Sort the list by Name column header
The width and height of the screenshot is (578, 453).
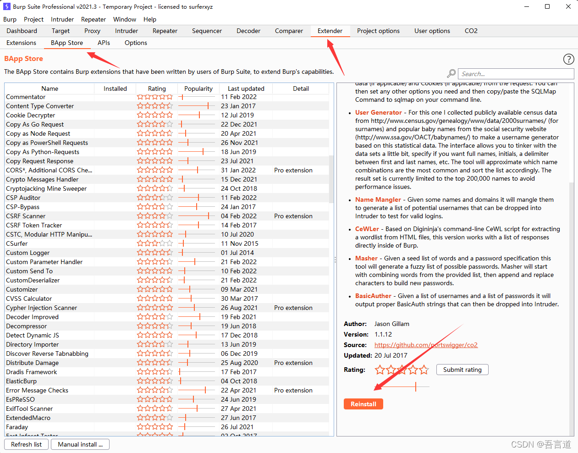click(x=50, y=88)
